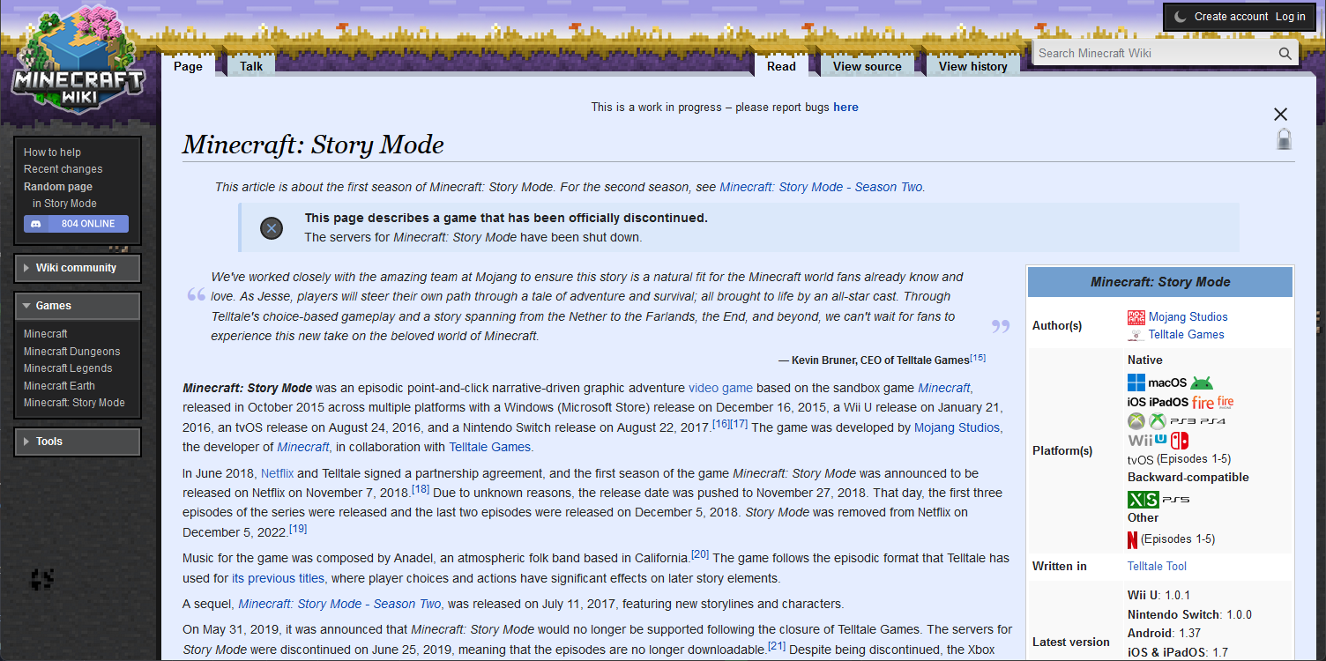Click the PS3 logo

pyautogui.click(x=1182, y=421)
